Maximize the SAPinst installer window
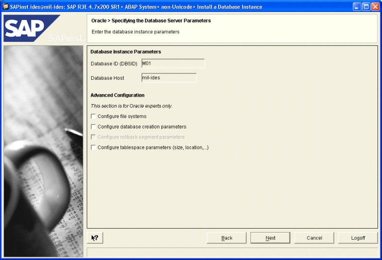 (366, 7)
